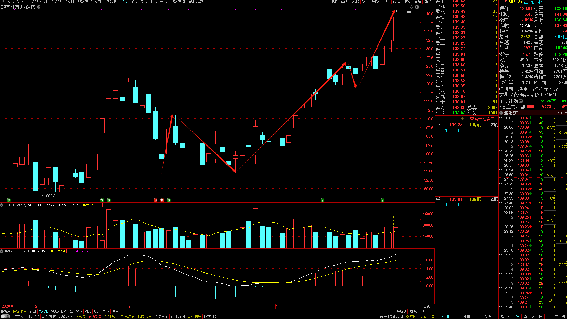Screen dimensions: 567x319
Task: Toggle the panel layout icon above the chart
Action: [x=417, y=7]
